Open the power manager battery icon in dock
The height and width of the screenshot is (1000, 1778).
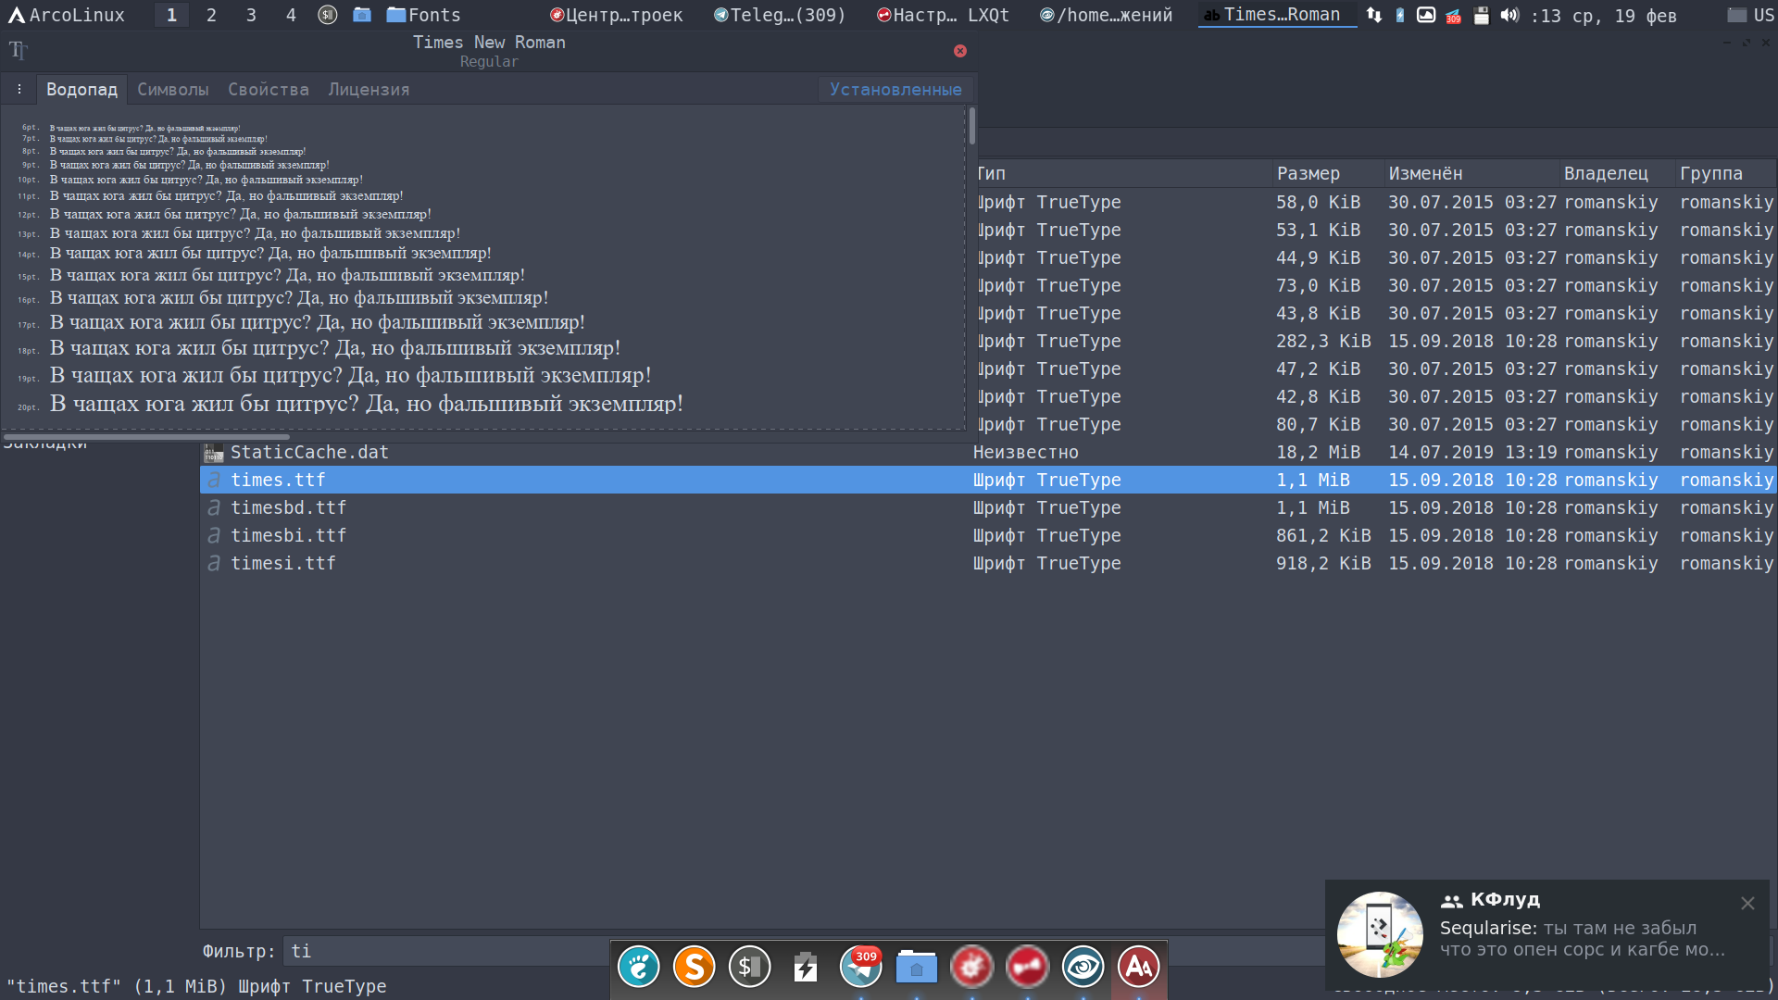(806, 968)
